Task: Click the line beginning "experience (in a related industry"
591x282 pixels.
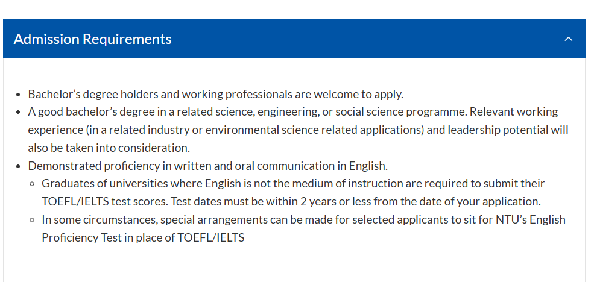Action: coord(298,130)
